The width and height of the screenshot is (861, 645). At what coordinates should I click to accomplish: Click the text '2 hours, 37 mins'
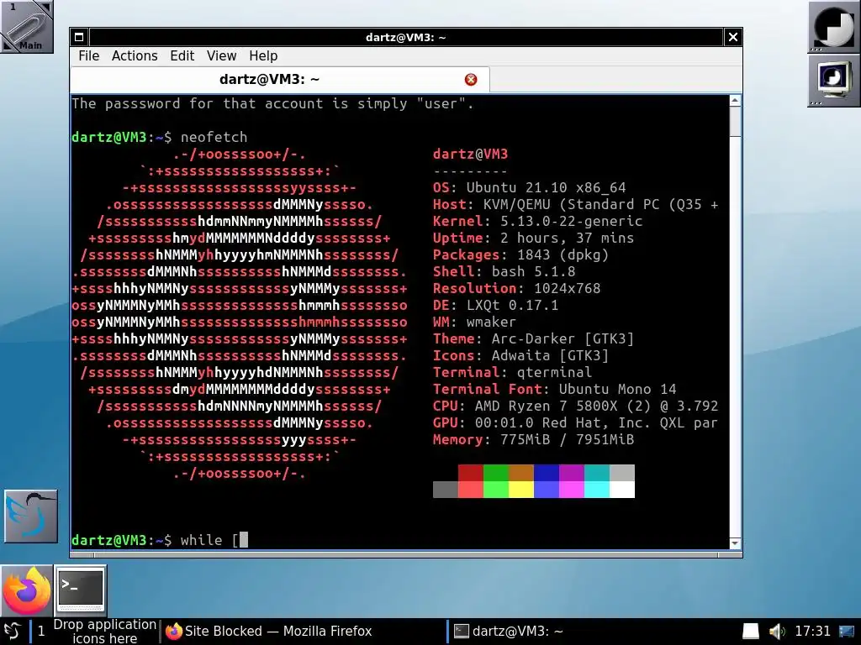tap(567, 238)
